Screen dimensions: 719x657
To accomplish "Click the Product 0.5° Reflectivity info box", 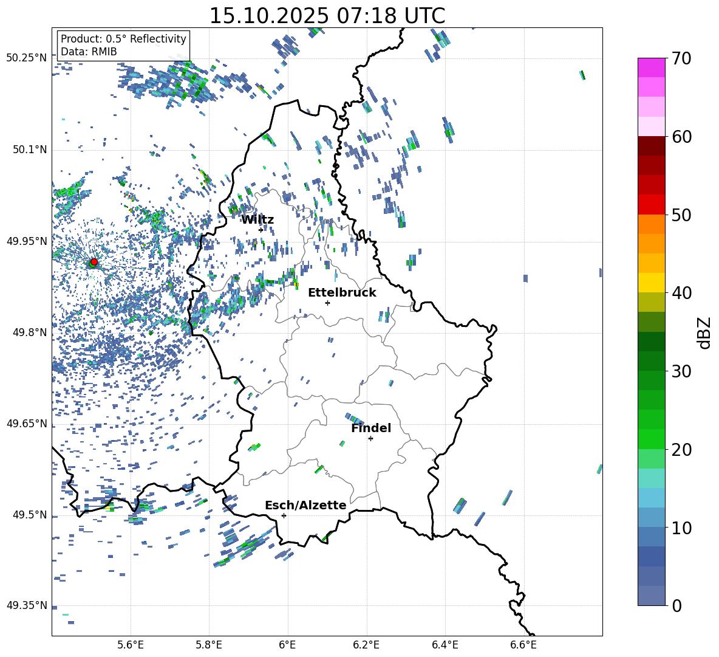I will [123, 45].
